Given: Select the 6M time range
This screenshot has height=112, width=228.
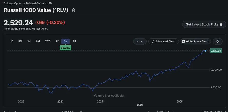Looking at the screenshot, I should point(38,41).
